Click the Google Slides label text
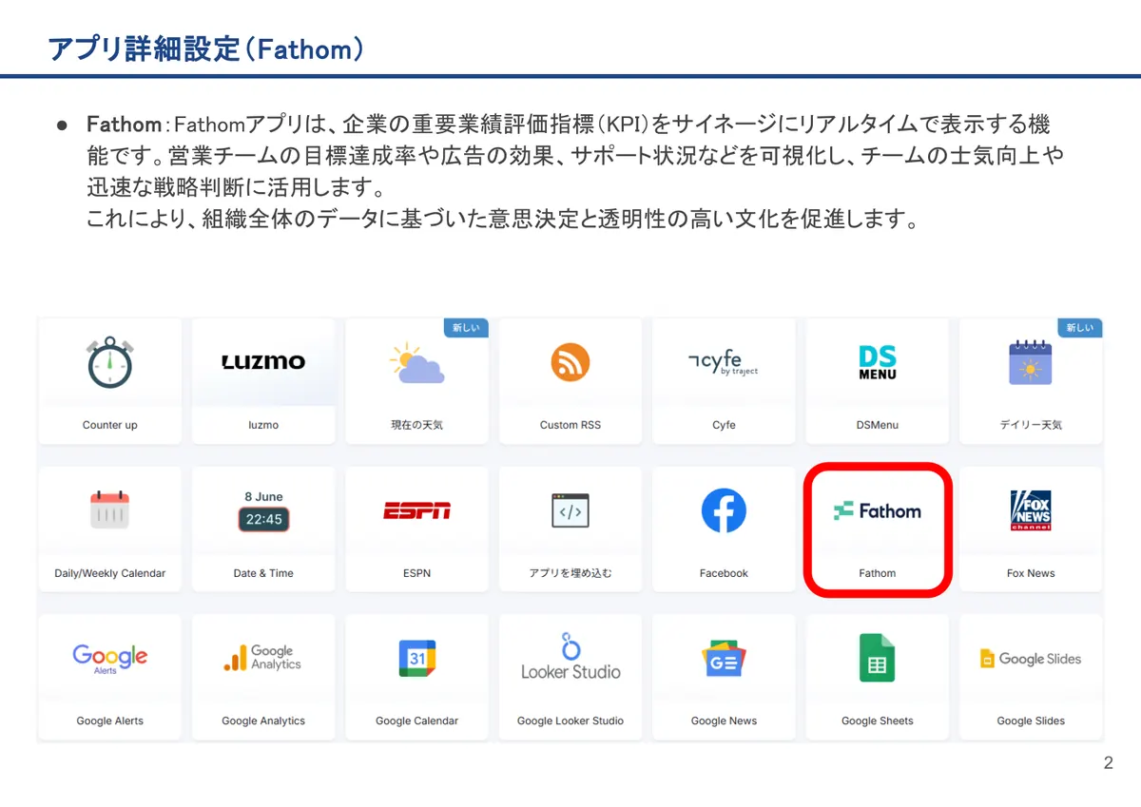Screen dimensions: 1141x807 click(x=1031, y=721)
